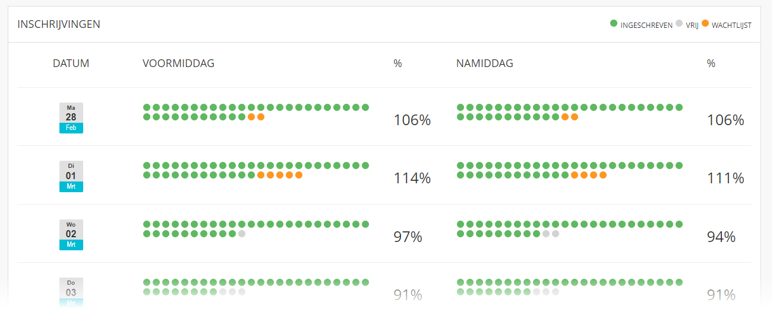Viewport: 773px width, 328px height.
Task: Click the 97% morning value for Mar 02
Action: tap(408, 237)
